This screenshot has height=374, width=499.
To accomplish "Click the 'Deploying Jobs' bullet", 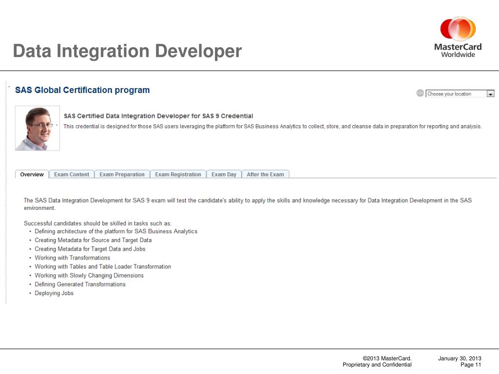I will point(54,293).
